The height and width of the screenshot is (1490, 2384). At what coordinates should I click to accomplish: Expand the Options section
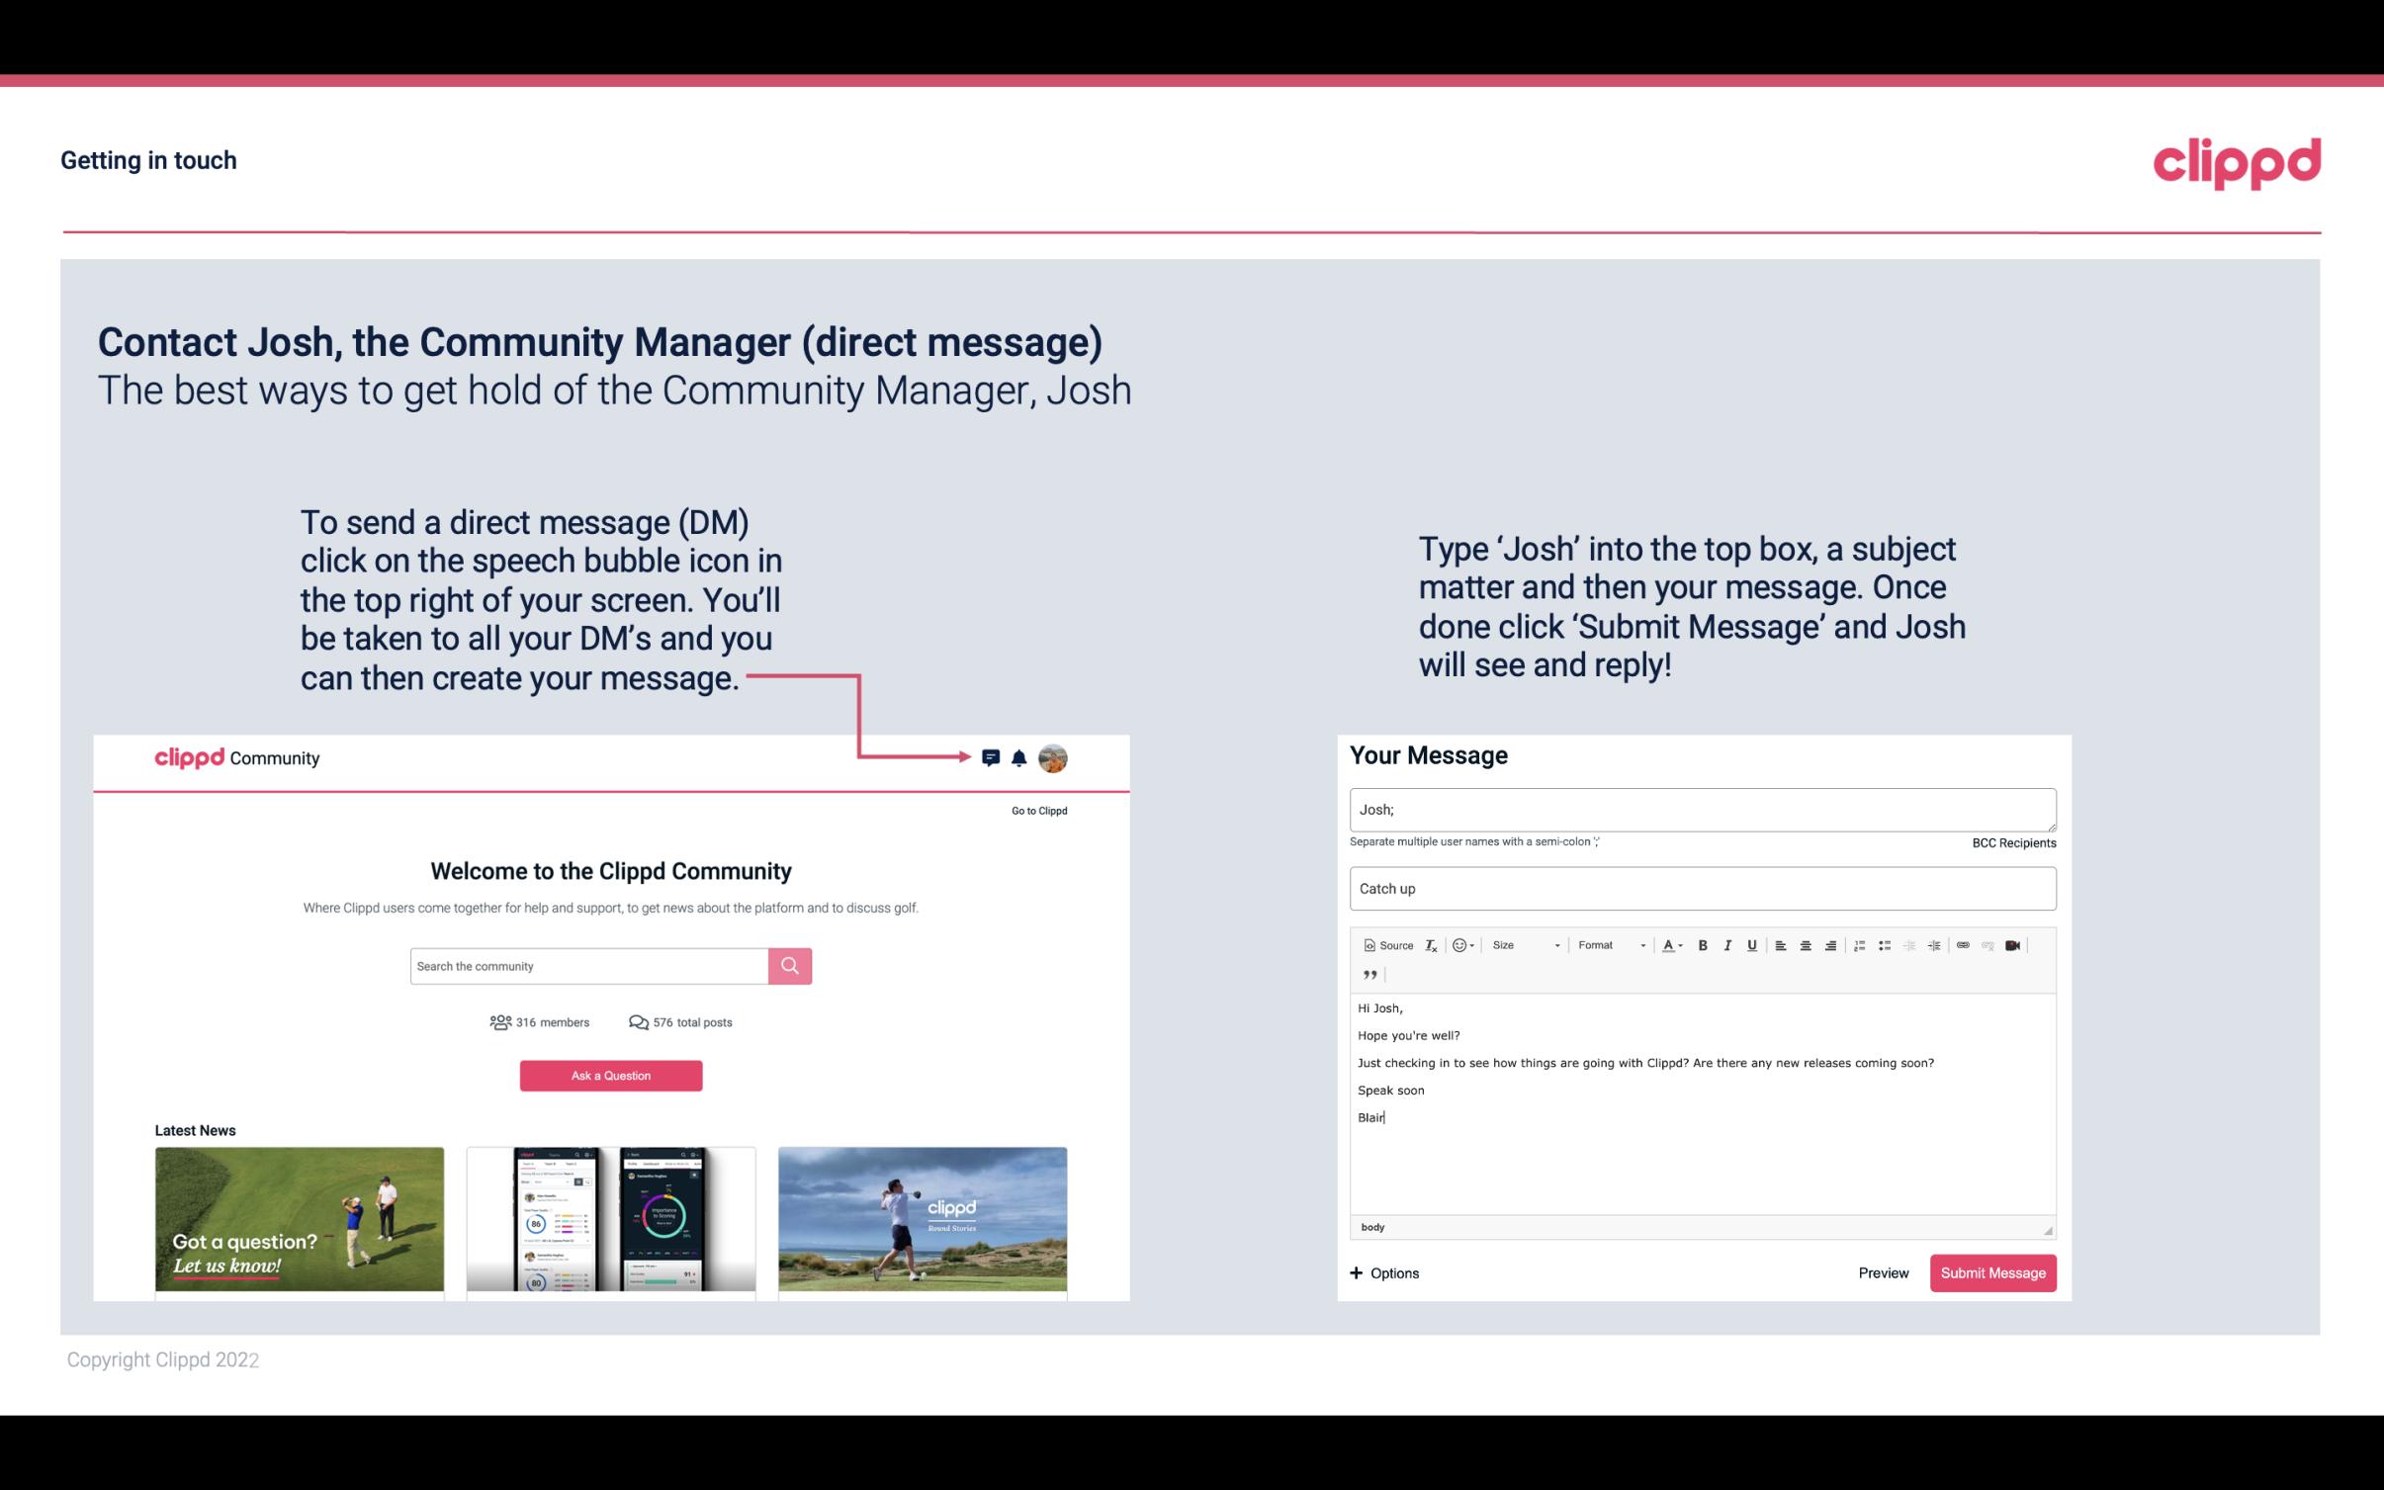tap(1385, 1273)
